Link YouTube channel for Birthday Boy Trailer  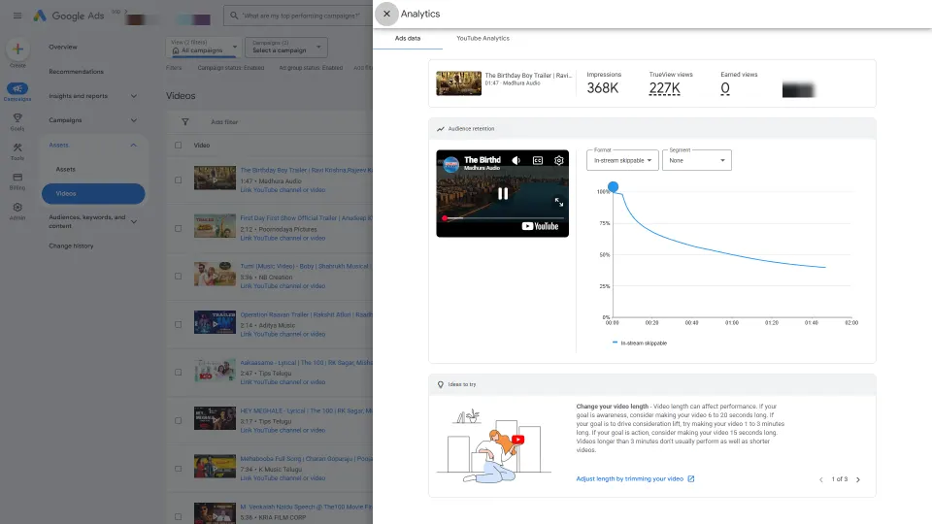(283, 190)
